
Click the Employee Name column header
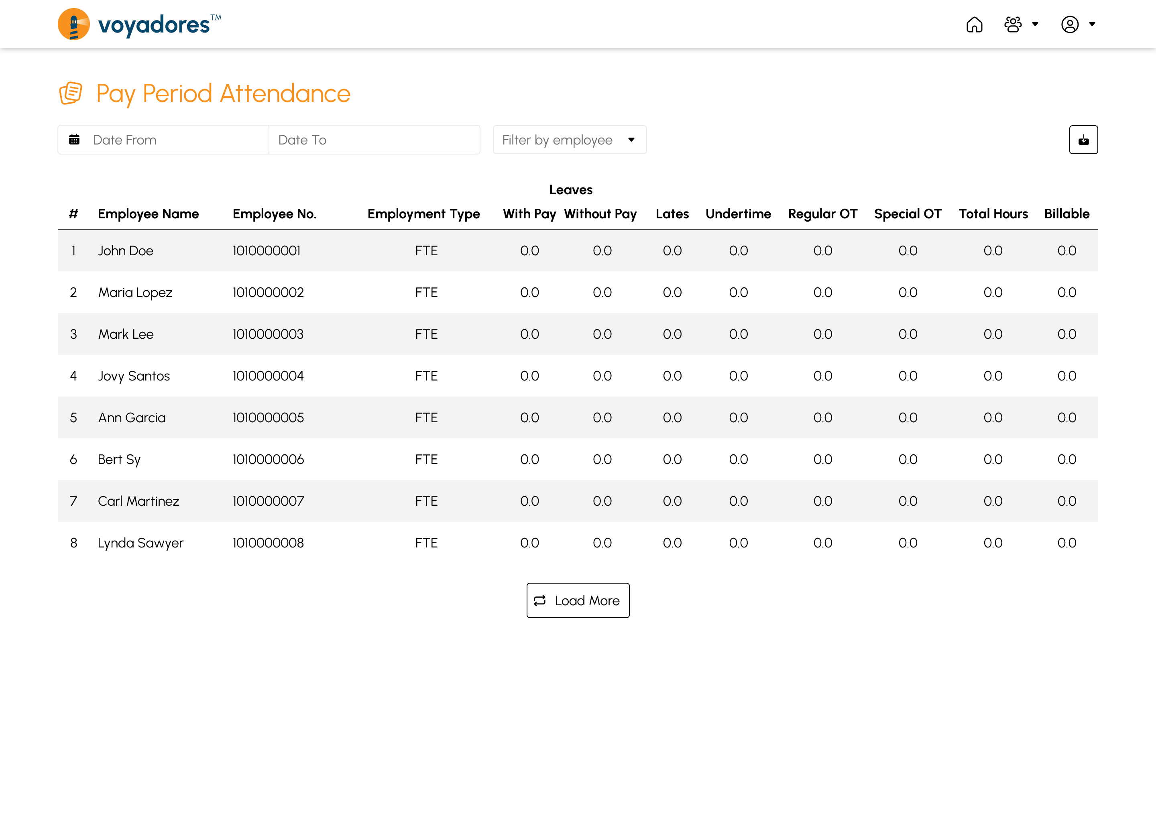[x=148, y=214]
